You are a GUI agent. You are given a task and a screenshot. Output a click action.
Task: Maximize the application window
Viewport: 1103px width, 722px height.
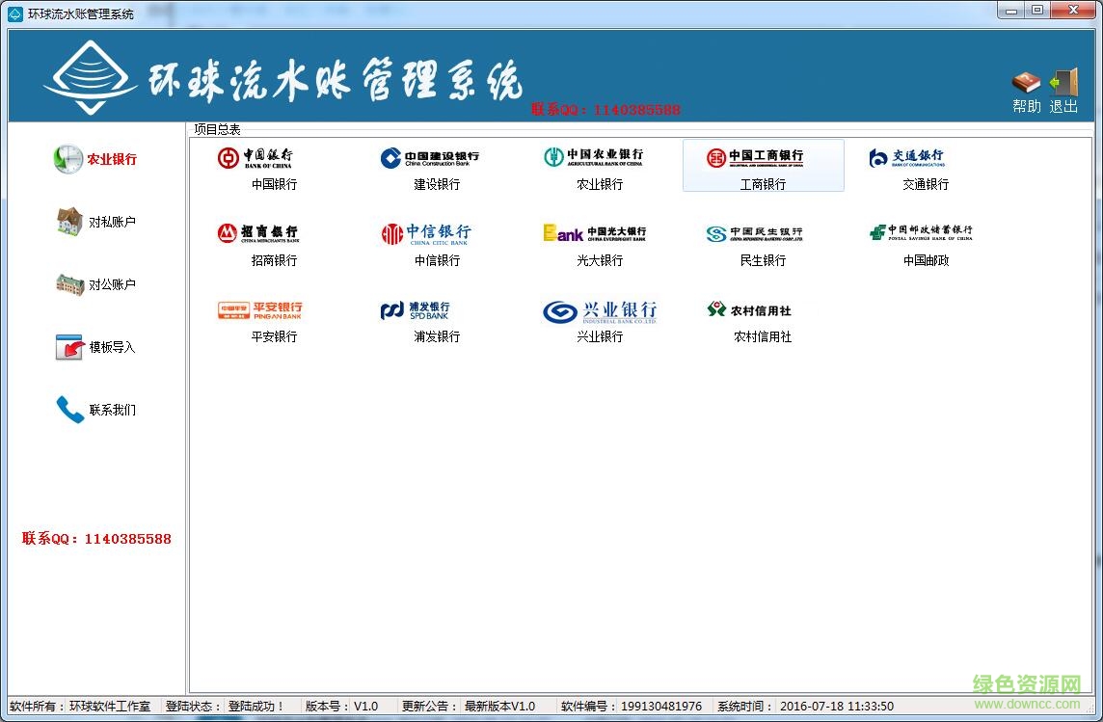click(x=1037, y=11)
